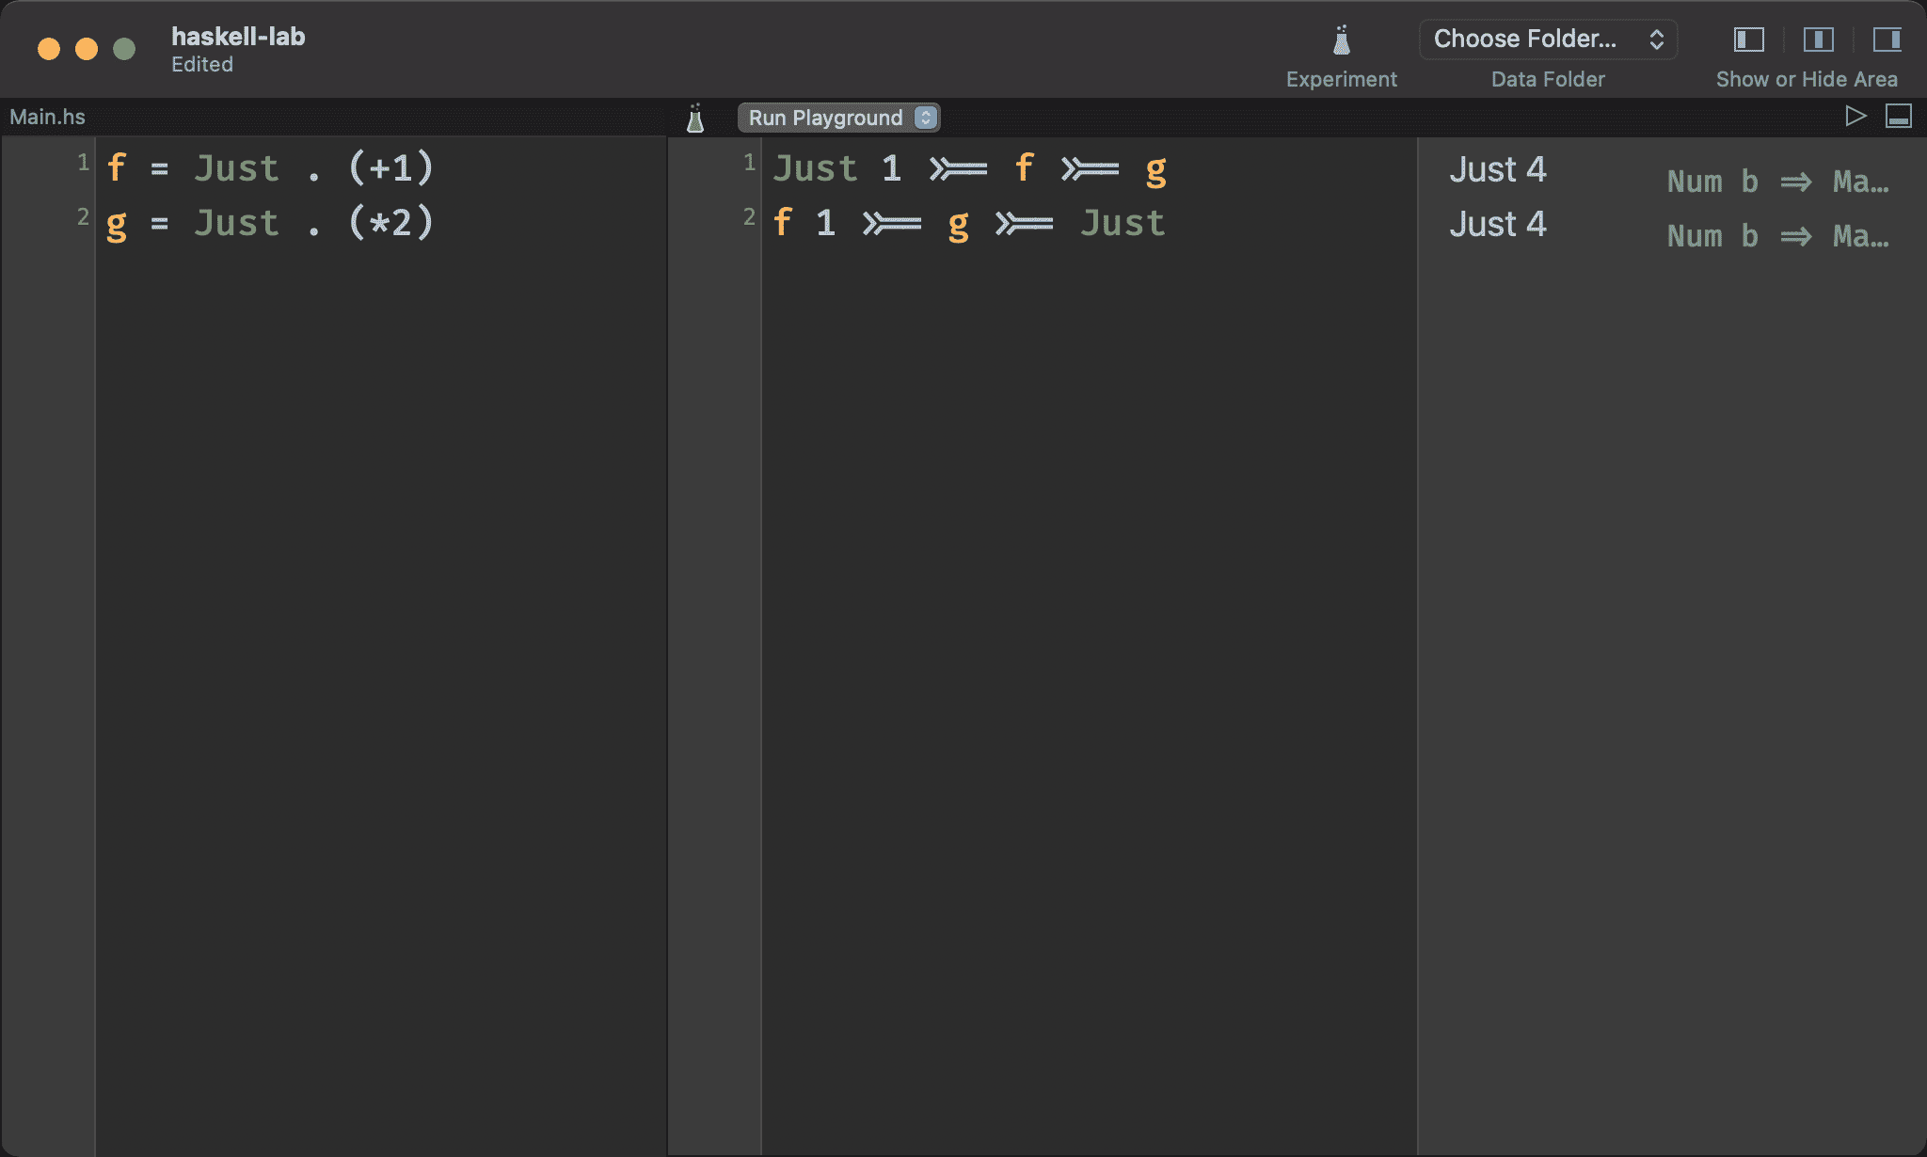Select the Main.hs file tab
Viewport: 1927px width, 1157px height.
click(x=47, y=117)
